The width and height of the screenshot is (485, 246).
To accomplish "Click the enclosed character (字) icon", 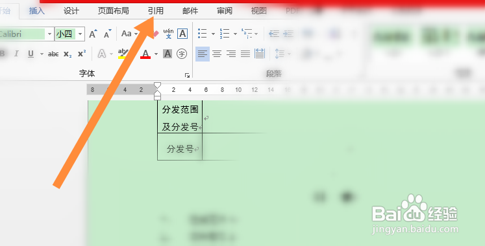I will (x=182, y=54).
